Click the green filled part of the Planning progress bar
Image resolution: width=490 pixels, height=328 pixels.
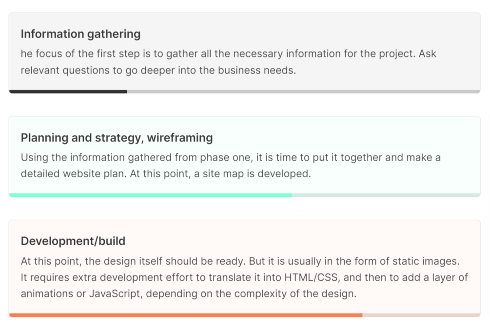[x=150, y=195]
